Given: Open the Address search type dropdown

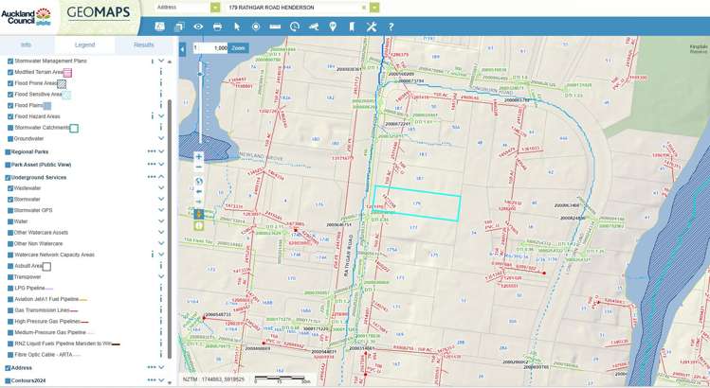Looking at the screenshot, I should (x=215, y=8).
